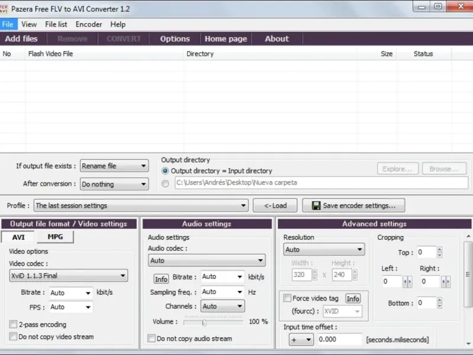Click the <- Load button

point(275,205)
